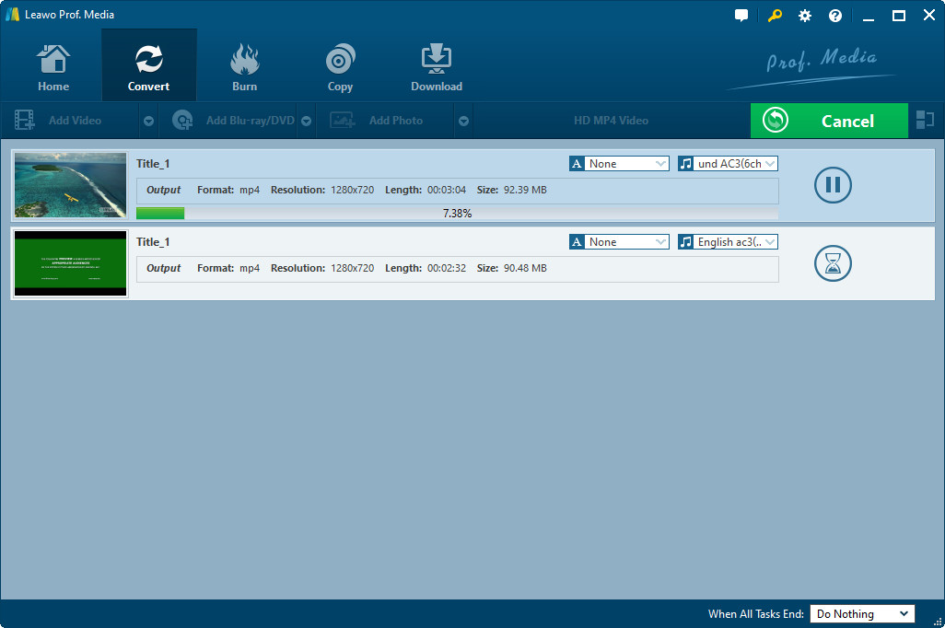This screenshot has width=945, height=628.
Task: Switch to the Convert tab
Action: [149, 66]
